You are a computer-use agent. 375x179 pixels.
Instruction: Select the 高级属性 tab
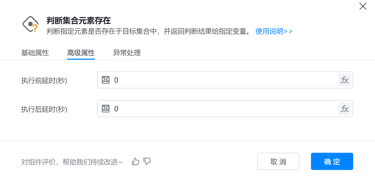pyautogui.click(x=81, y=53)
